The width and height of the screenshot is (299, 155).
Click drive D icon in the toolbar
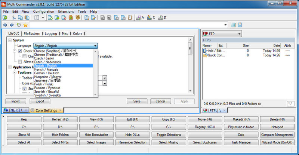click(x=162, y=17)
